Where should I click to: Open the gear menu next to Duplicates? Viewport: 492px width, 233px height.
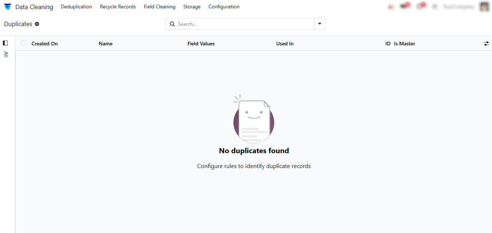(x=37, y=24)
